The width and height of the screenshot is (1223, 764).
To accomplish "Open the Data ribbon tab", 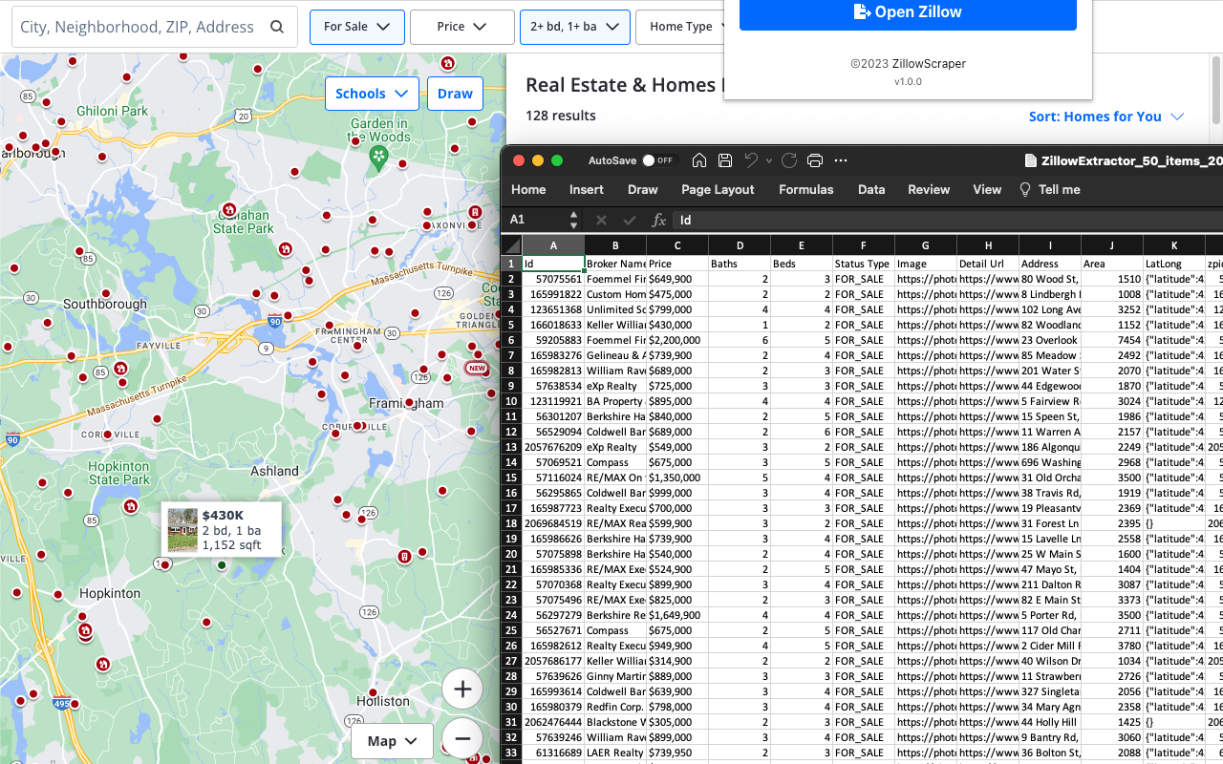I will (871, 189).
